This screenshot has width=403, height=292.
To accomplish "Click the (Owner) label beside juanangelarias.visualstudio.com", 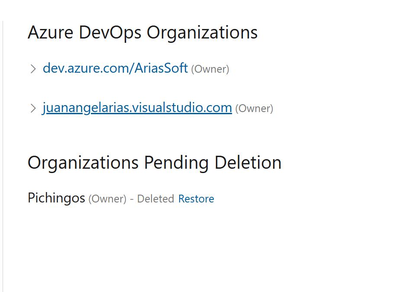I will [x=254, y=109].
